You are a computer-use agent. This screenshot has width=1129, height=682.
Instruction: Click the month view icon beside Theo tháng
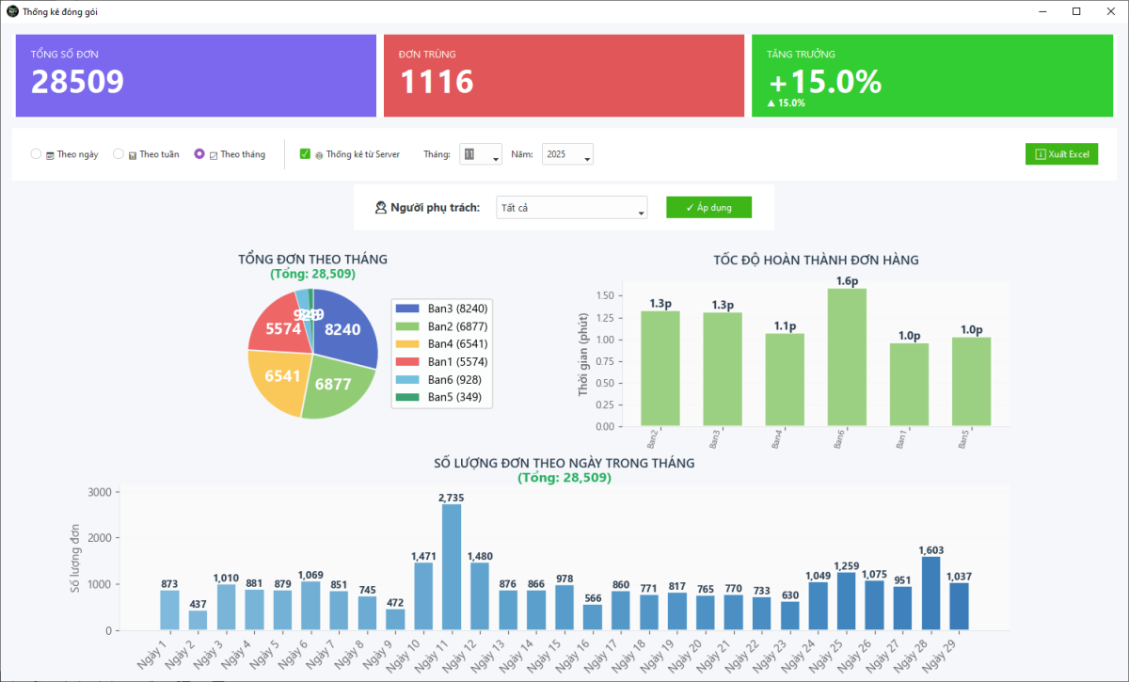(214, 153)
